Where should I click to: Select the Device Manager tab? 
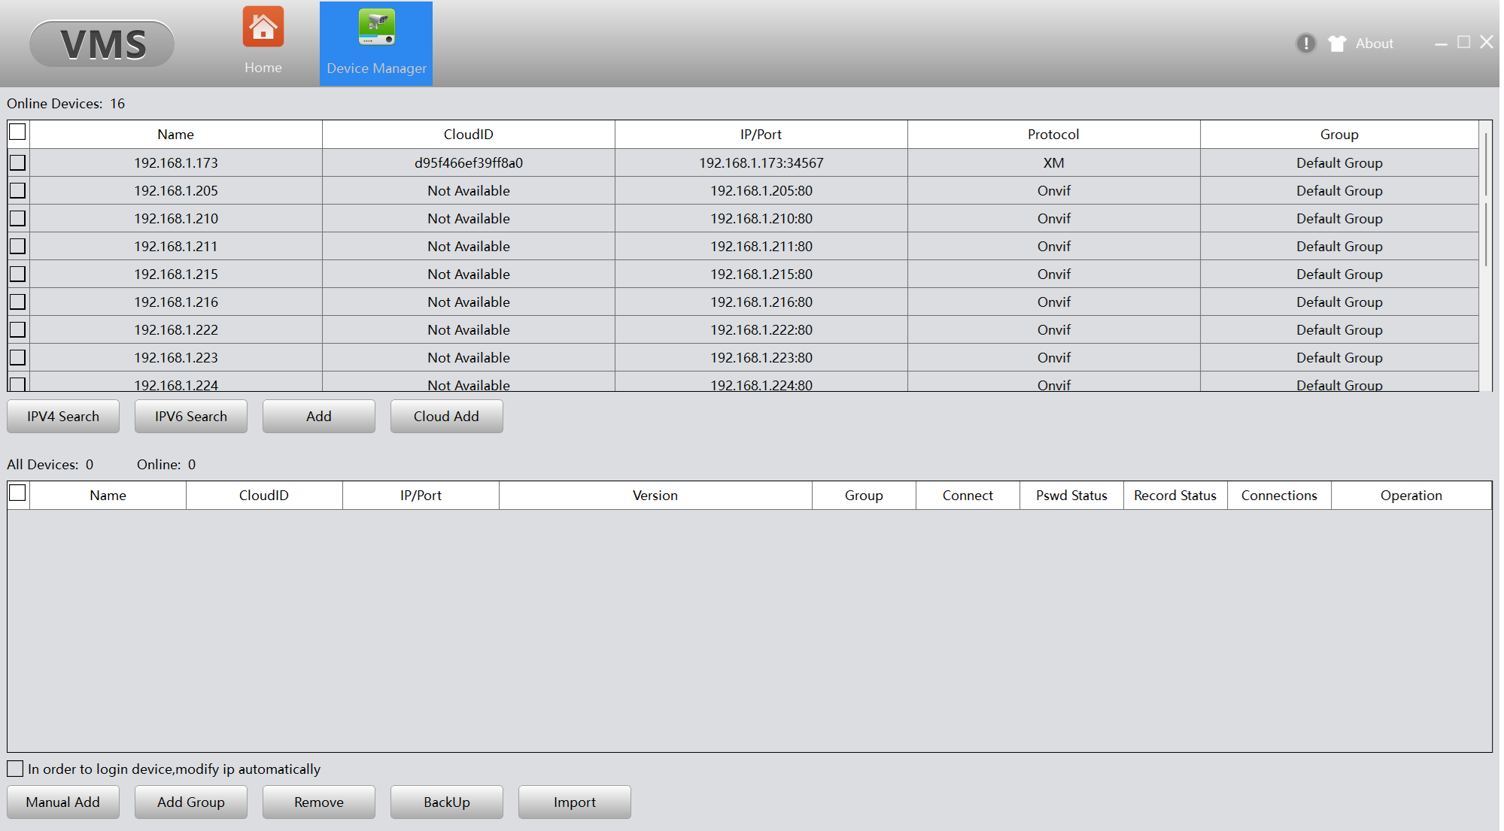click(x=376, y=43)
